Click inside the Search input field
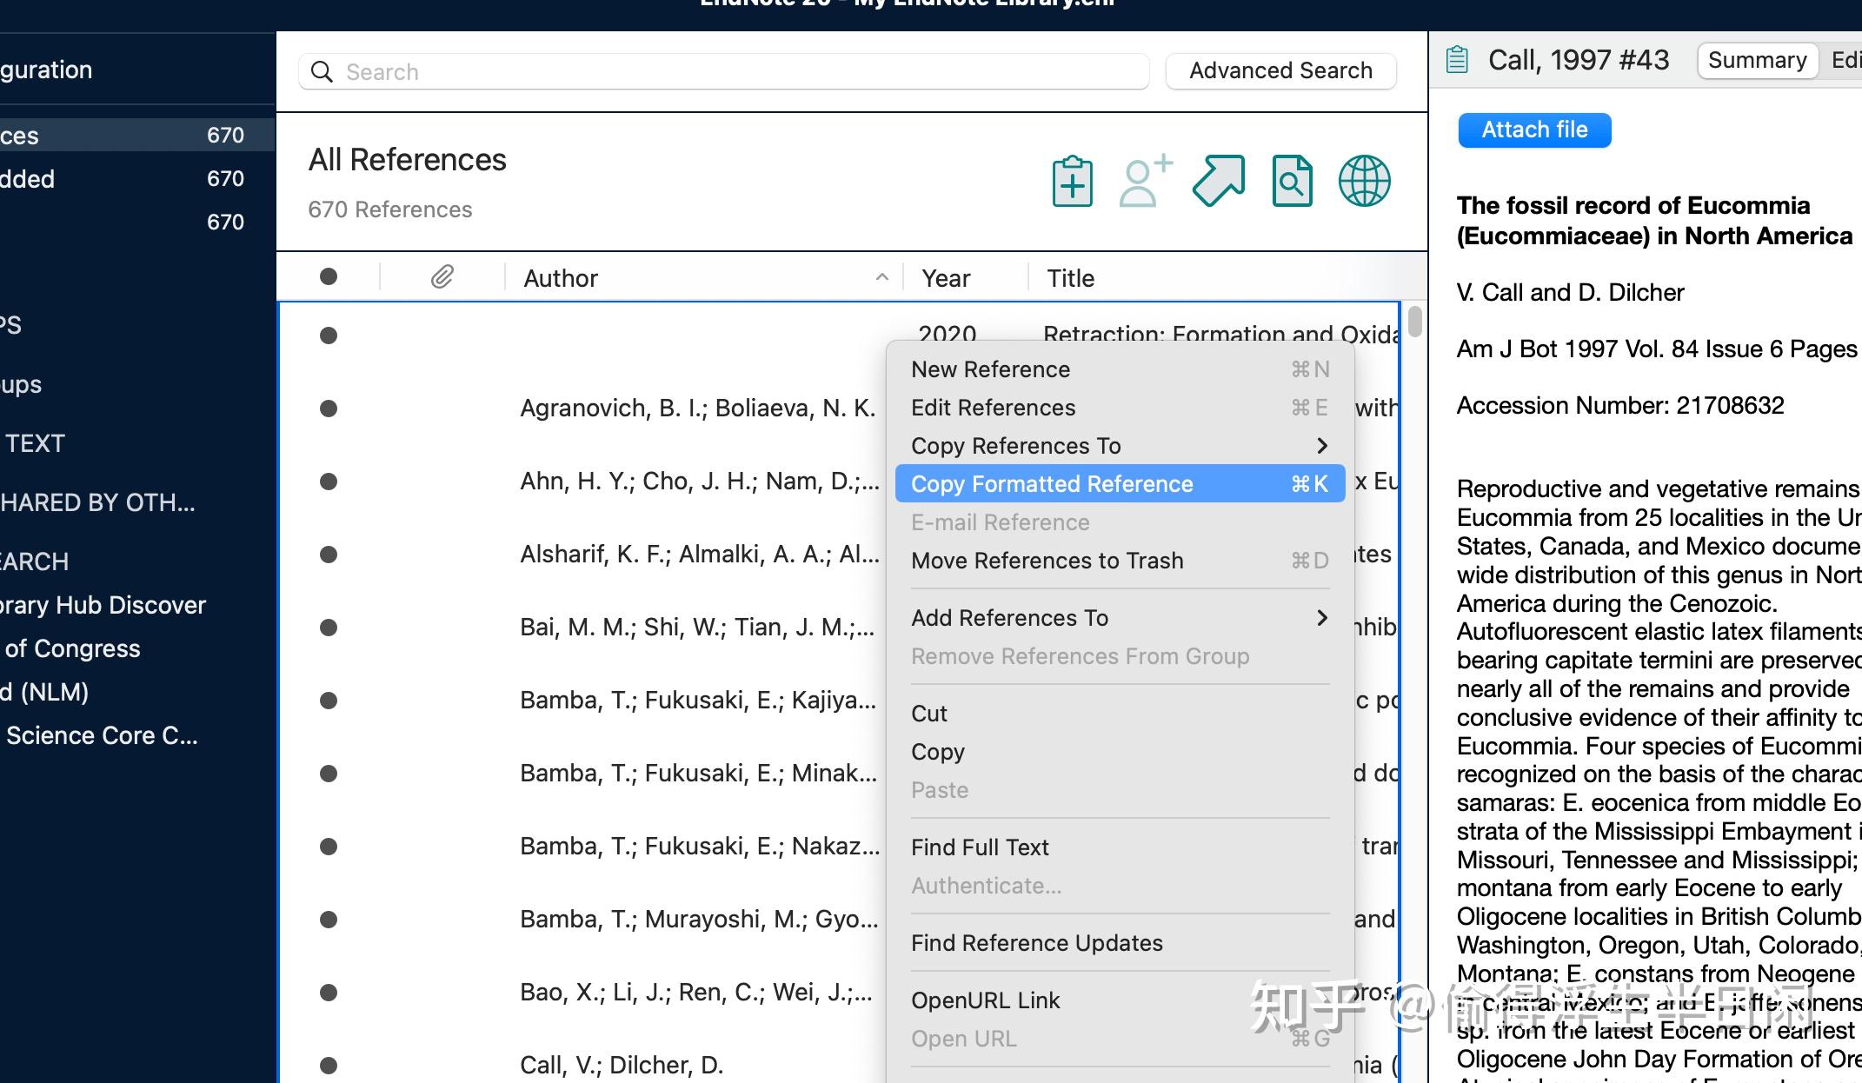The width and height of the screenshot is (1862, 1083). click(608, 71)
